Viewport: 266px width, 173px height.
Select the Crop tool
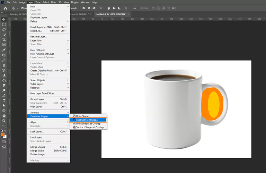click(4, 40)
